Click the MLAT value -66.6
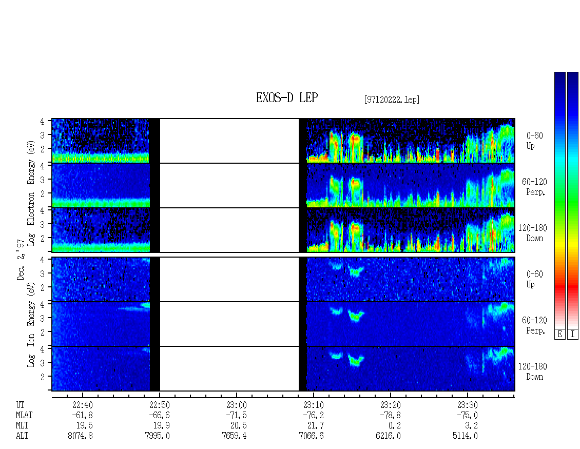The height and width of the screenshot is (449, 580). click(x=160, y=415)
